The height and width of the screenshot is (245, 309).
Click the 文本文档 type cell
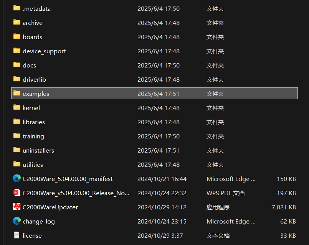click(x=218, y=235)
